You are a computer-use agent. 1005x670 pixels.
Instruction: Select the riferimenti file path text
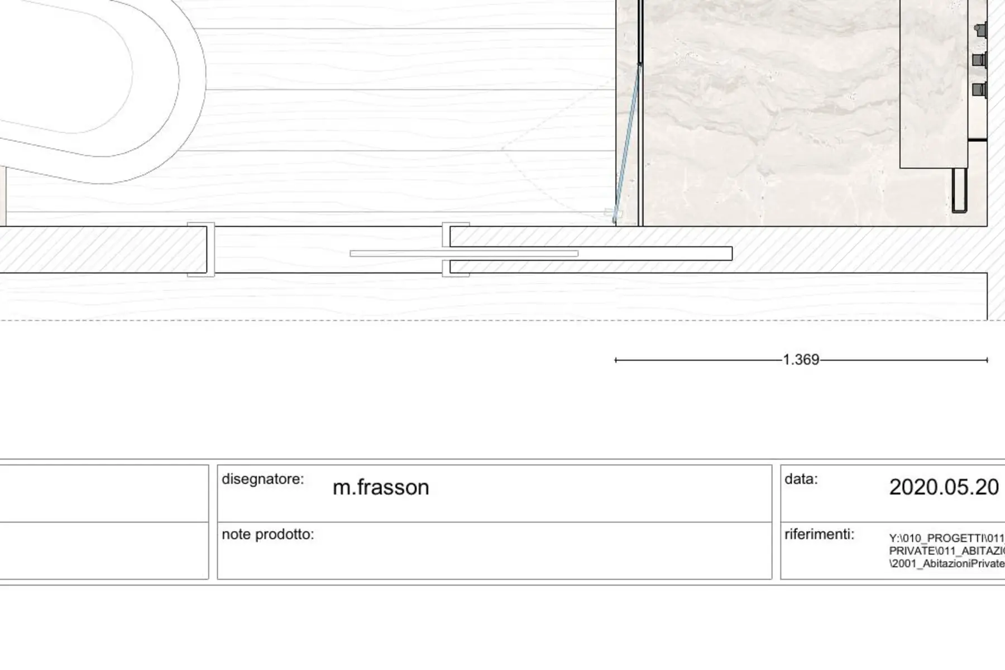[x=947, y=551]
